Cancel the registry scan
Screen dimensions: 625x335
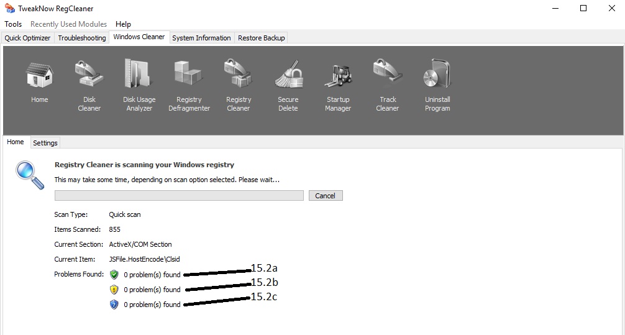(326, 195)
